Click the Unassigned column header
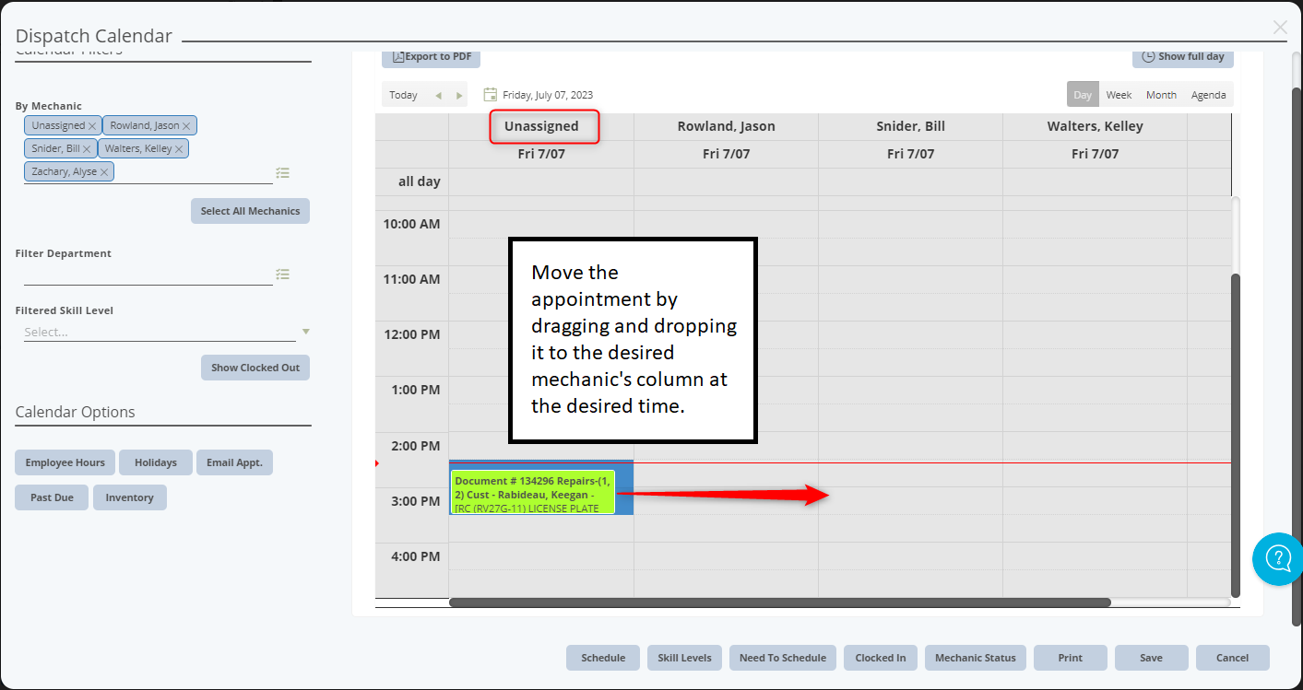This screenshot has width=1303, height=690. 541,126
